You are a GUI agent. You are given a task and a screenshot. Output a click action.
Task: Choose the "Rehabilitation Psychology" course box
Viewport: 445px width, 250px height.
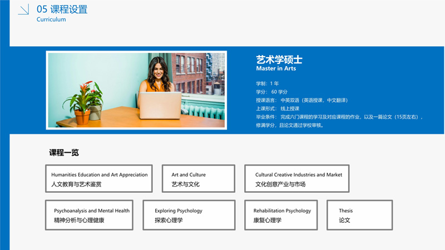(281, 215)
